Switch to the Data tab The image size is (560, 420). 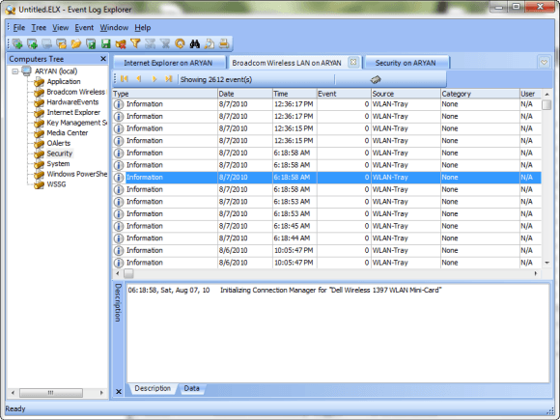pyautogui.click(x=192, y=388)
